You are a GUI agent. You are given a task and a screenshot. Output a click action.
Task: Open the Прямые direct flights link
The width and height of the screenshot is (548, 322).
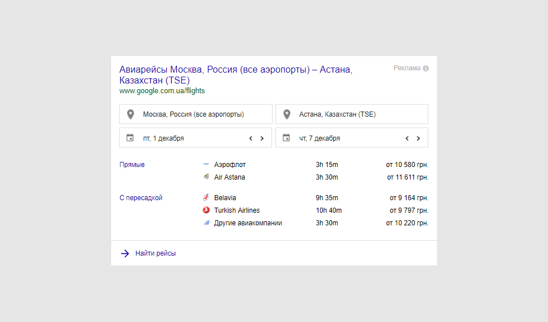[x=132, y=165]
